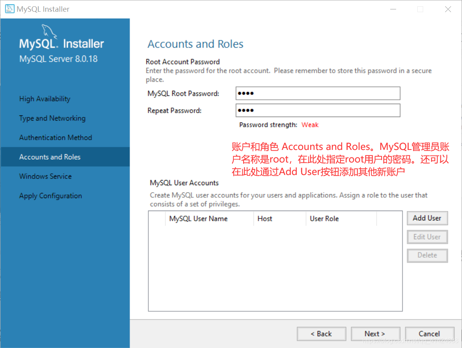Jump to Apply Configuration step
Image resolution: width=462 pixels, height=348 pixels.
51,196
